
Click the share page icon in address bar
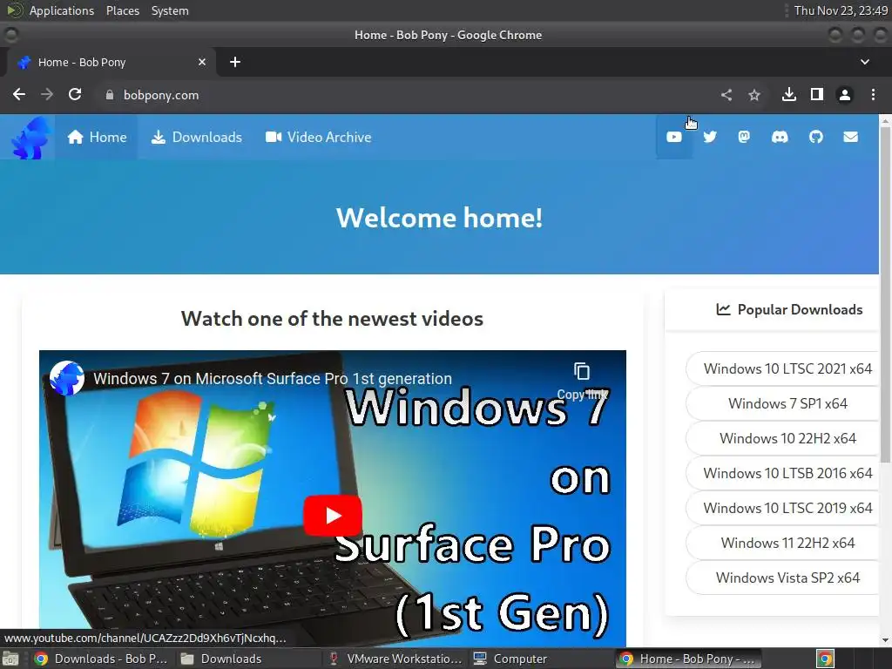point(726,95)
